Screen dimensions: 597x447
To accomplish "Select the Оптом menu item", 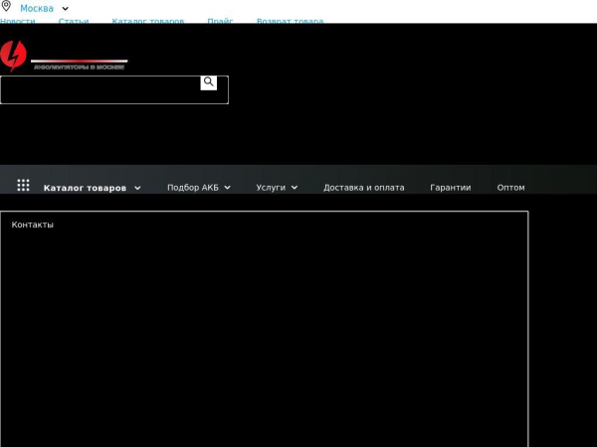I will [510, 187].
